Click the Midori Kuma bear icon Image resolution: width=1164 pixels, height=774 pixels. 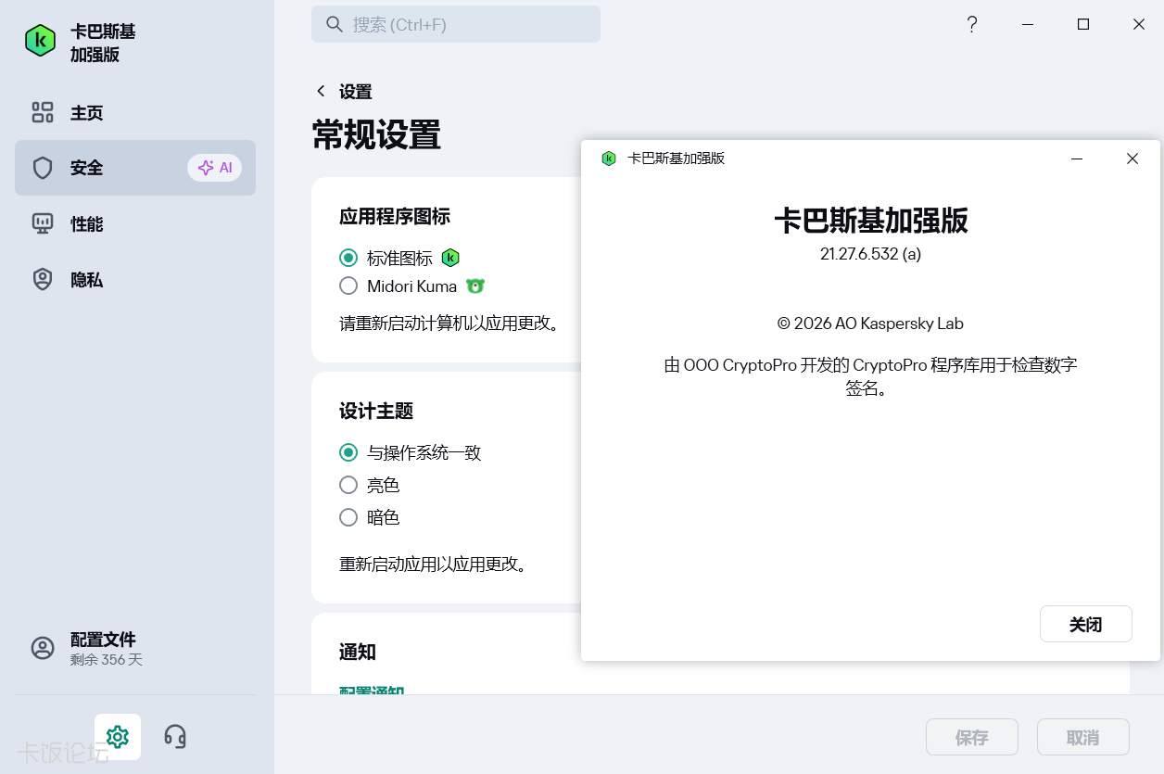[x=475, y=285]
